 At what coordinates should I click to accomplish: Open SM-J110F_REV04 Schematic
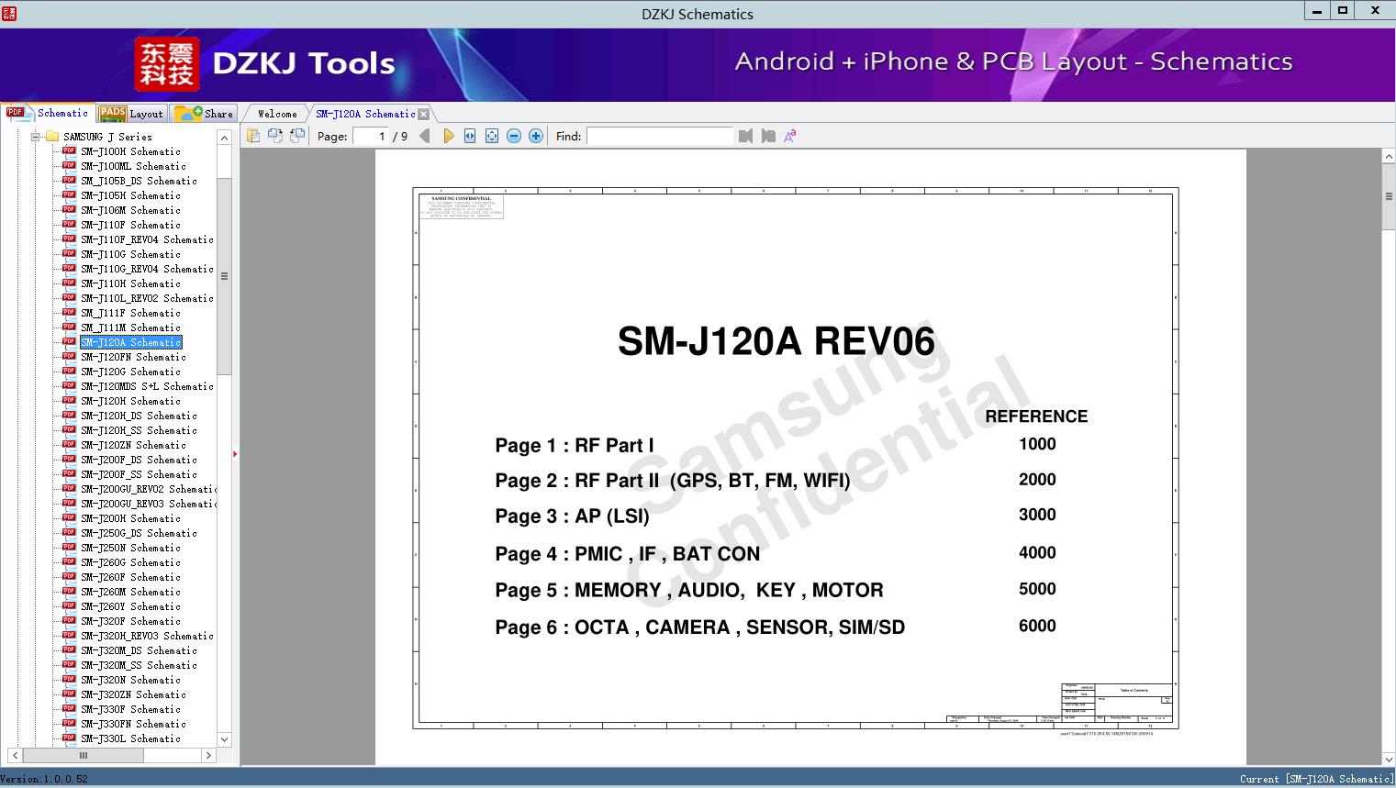147,239
